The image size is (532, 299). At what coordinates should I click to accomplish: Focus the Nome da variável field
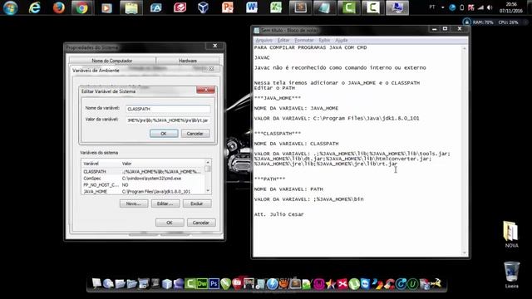pyautogui.click(x=168, y=109)
